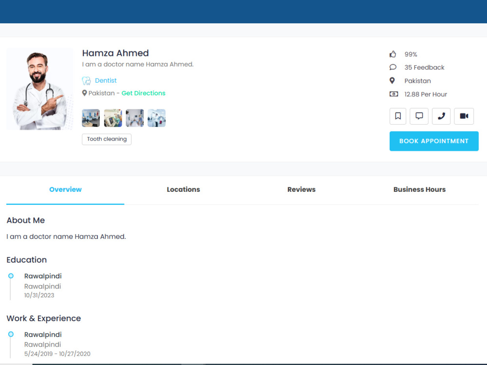Image resolution: width=487 pixels, height=365 pixels.
Task: Switch to the Overview tab
Action: point(65,190)
